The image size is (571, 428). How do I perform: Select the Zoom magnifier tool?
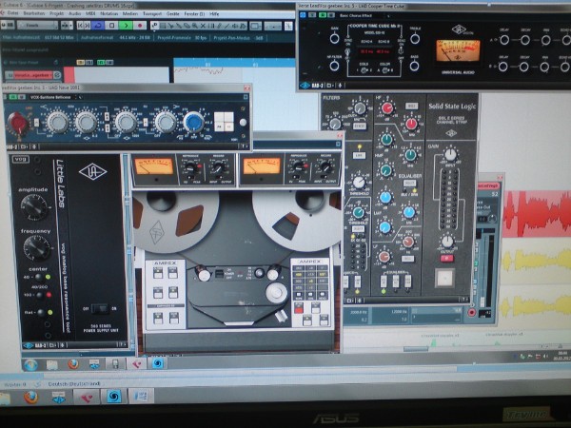(195, 26)
